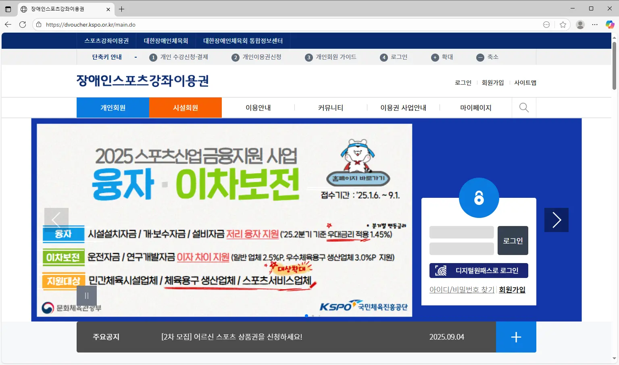Add page to favorites star icon
The height and width of the screenshot is (365, 619).
coord(563,25)
